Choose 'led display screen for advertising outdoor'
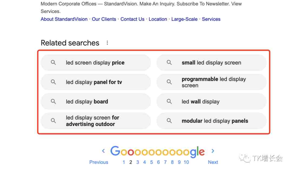Image resolution: width=292 pixels, height=171 pixels. (x=92, y=121)
